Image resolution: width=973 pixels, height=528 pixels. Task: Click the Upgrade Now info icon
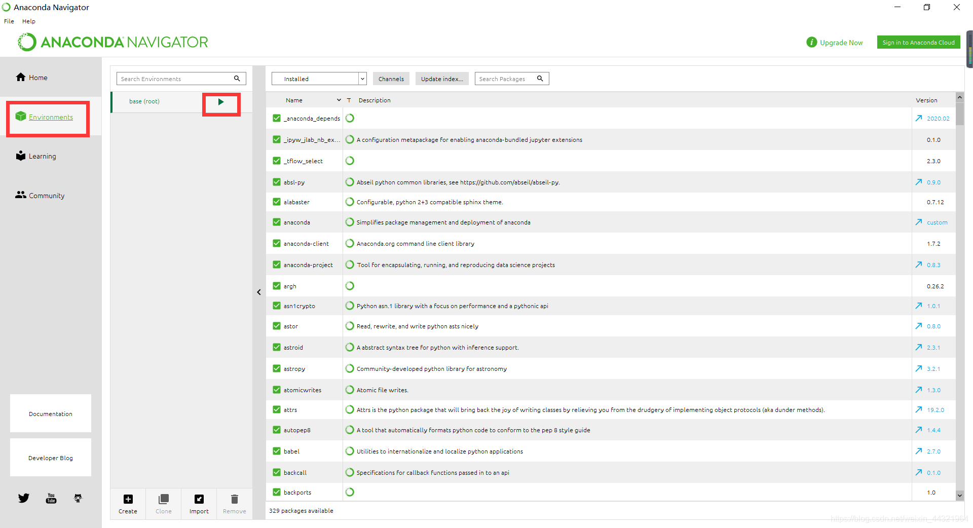tap(811, 42)
